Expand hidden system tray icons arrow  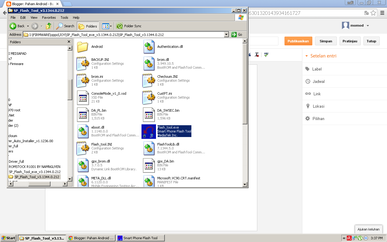344,238
